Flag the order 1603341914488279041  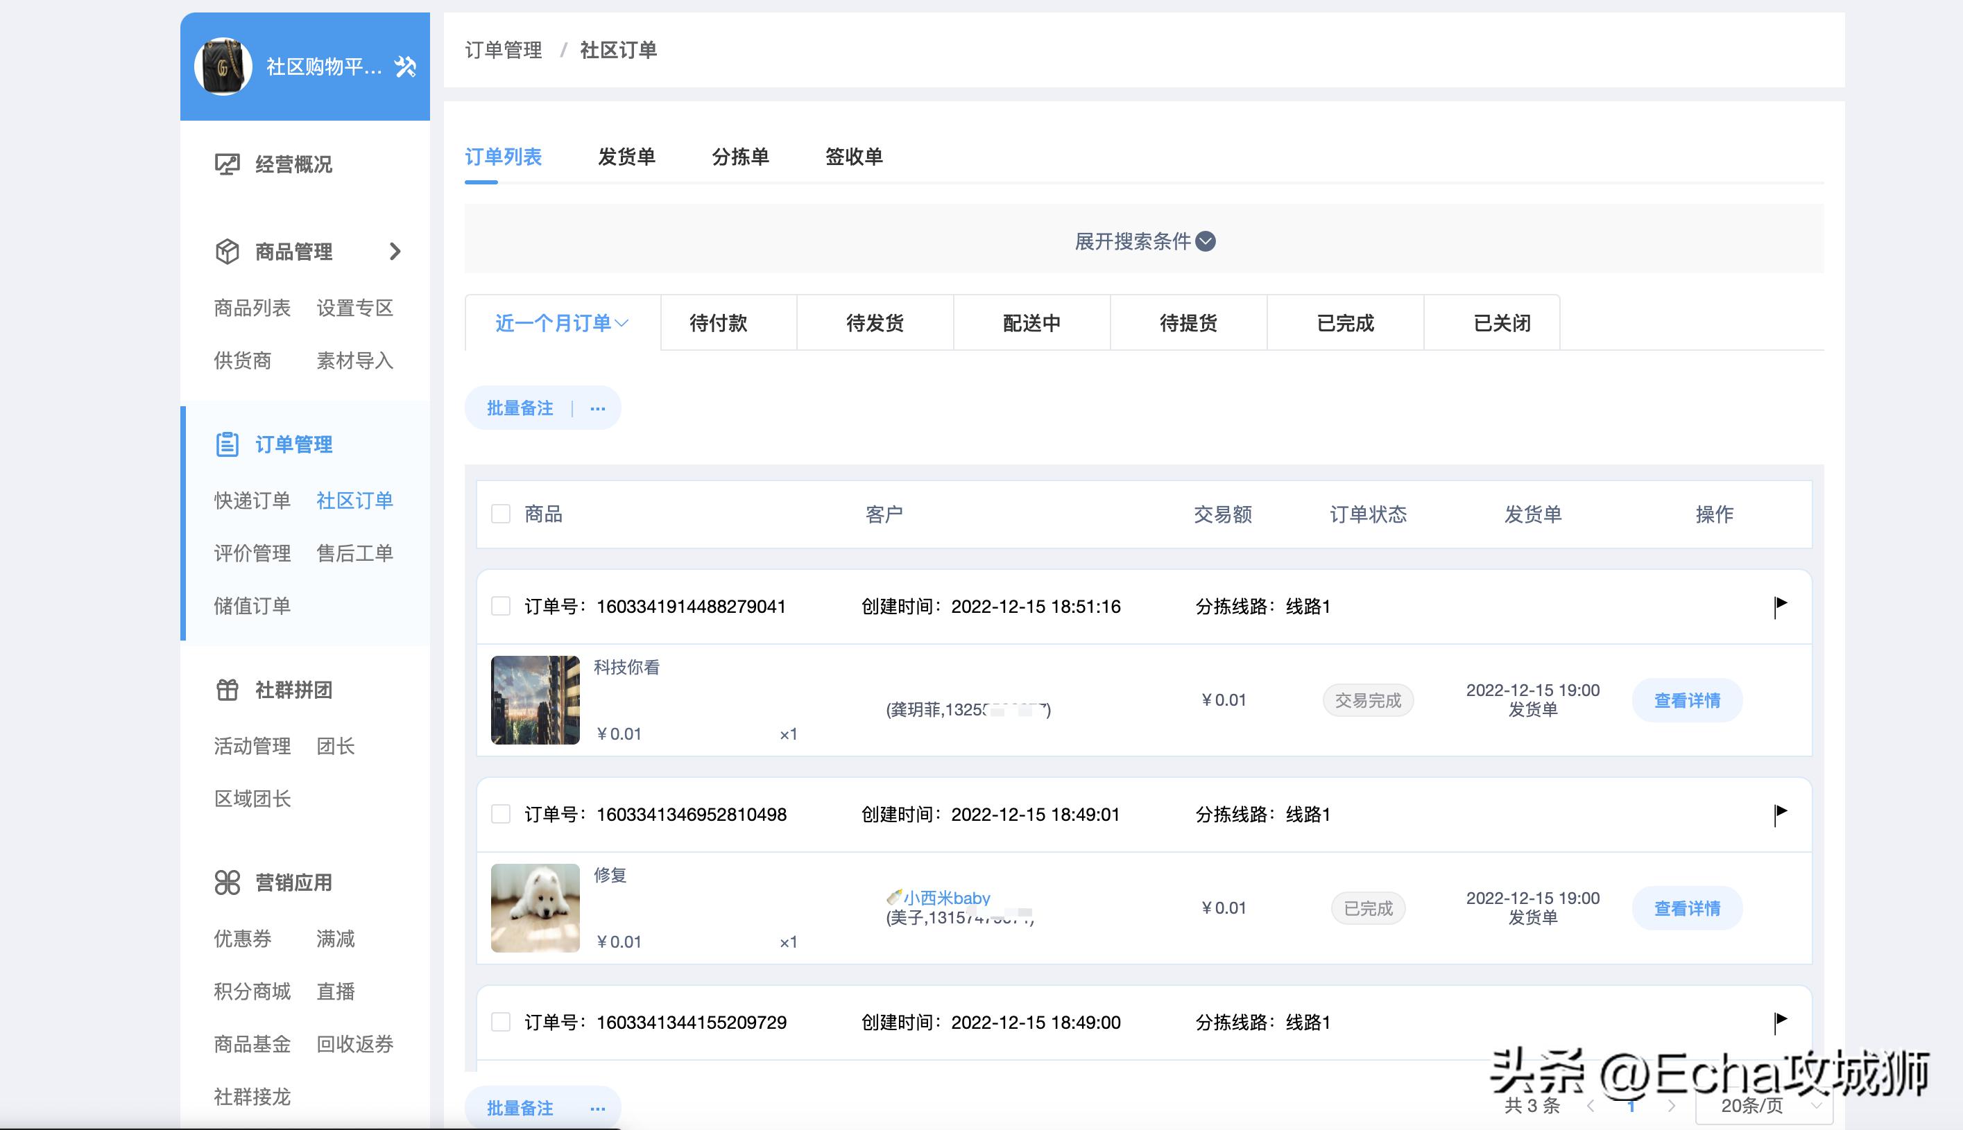pos(1781,606)
